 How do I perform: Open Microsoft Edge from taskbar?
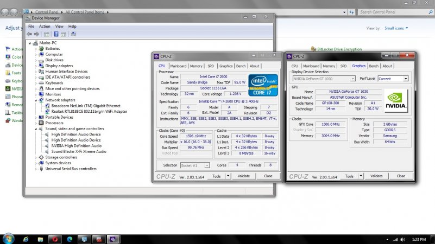pyautogui.click(x=70, y=239)
